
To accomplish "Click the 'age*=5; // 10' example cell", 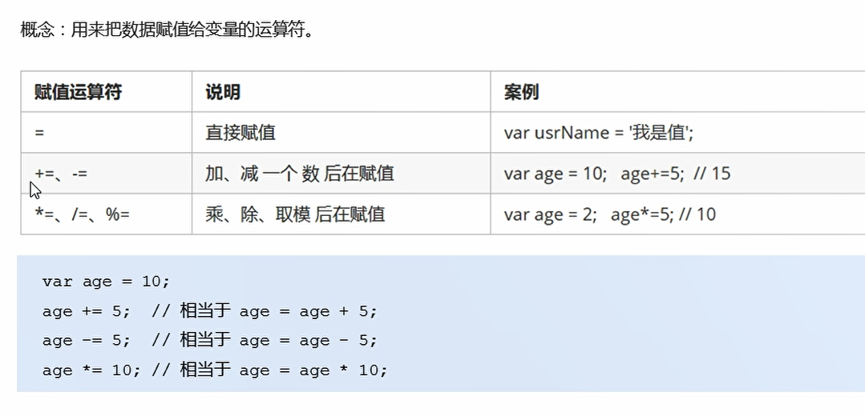I will (x=663, y=214).
